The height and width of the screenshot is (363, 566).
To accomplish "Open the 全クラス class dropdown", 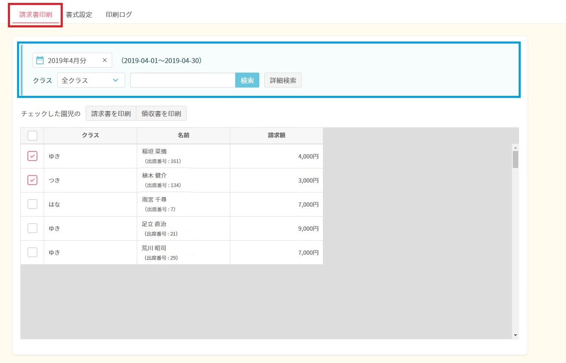I will point(91,80).
